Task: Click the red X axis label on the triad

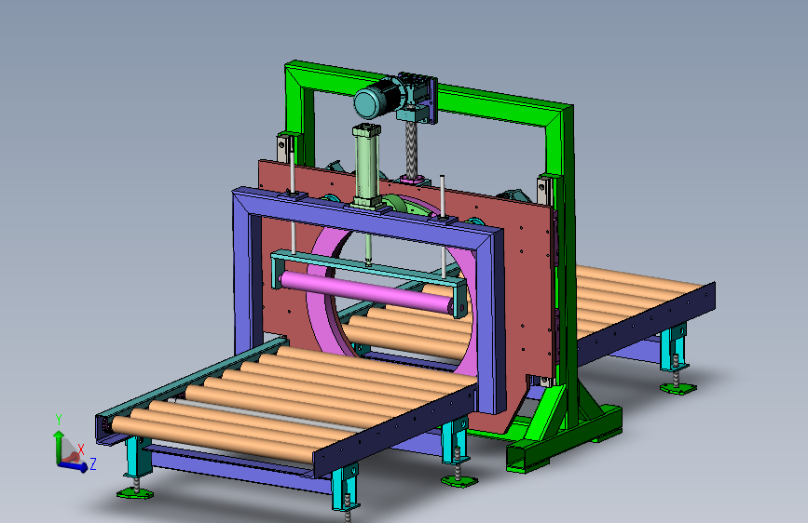Action: (80, 449)
